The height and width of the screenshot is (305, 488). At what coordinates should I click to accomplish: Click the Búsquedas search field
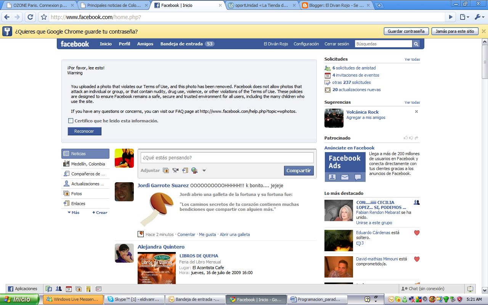pyautogui.click(x=383, y=44)
